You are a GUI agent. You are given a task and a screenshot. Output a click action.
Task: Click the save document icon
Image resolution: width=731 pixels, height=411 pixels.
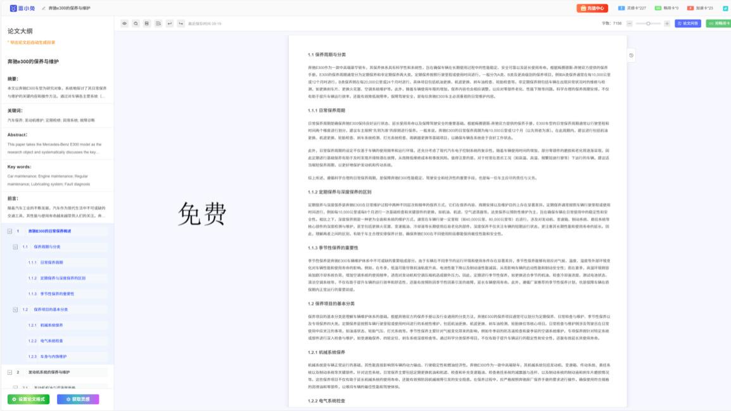(146, 25)
